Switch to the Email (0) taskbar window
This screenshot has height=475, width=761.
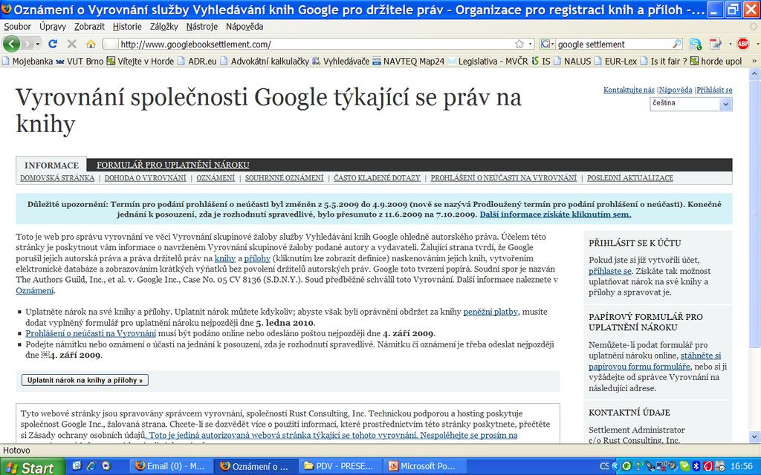[x=172, y=466]
